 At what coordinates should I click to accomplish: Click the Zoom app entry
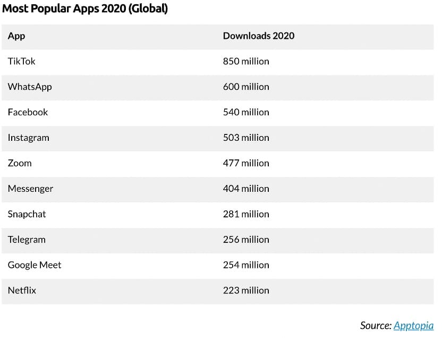20,163
